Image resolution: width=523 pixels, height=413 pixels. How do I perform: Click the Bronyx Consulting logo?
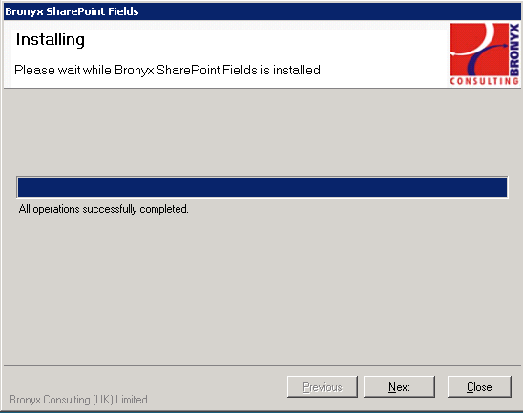[x=484, y=54]
